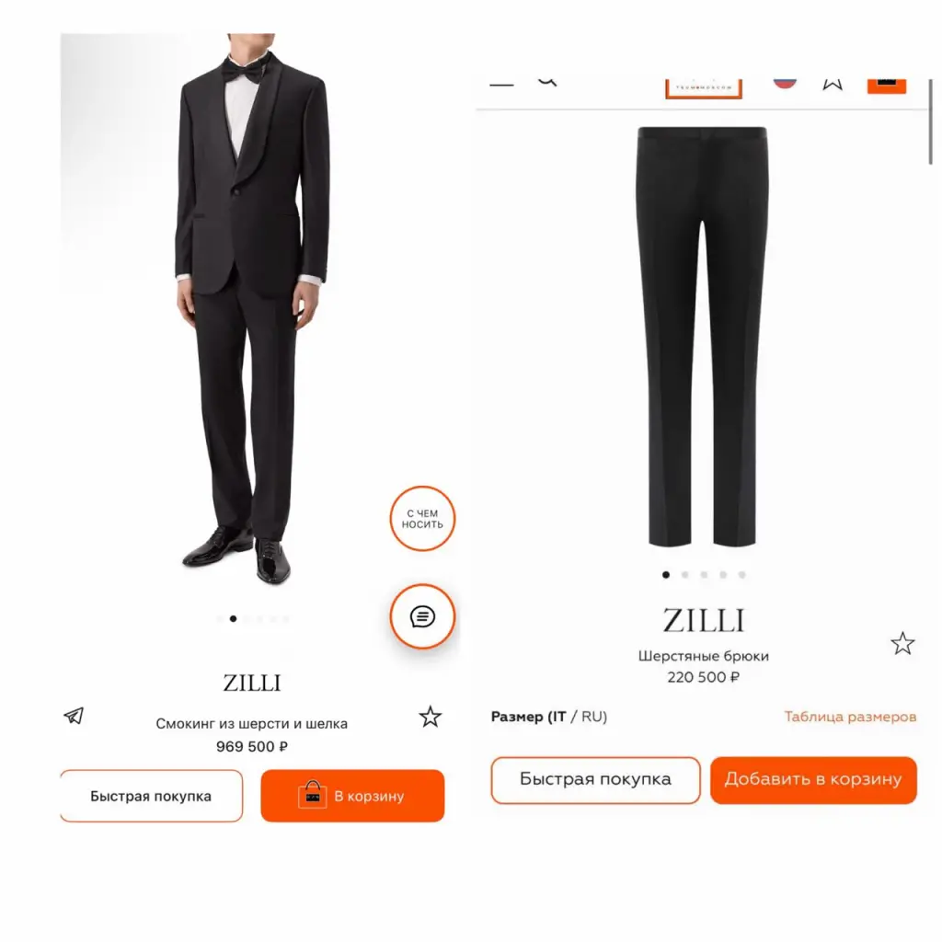Select second trousers image pagination dot
This screenshot has width=942, height=942.
pyautogui.click(x=684, y=575)
